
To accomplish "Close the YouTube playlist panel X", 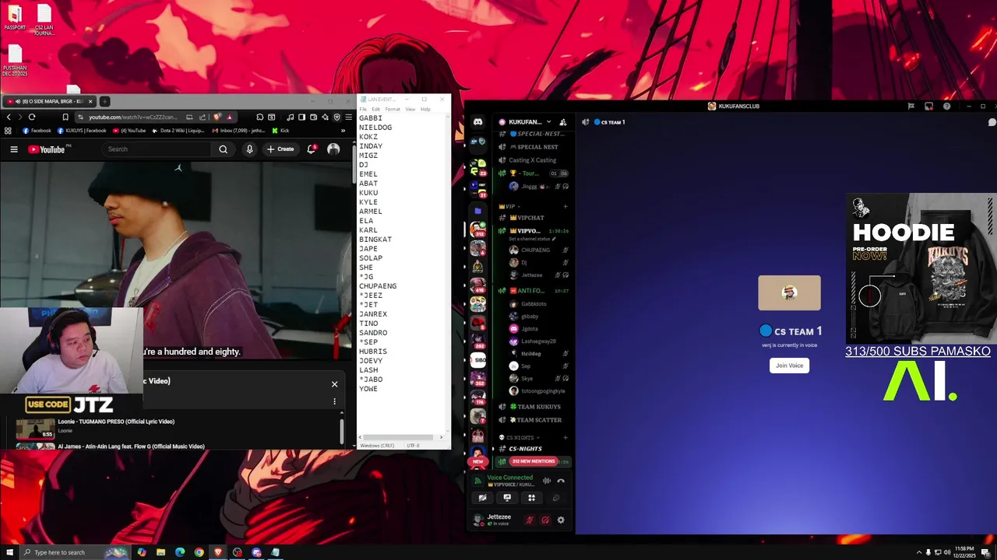I will pos(335,384).
